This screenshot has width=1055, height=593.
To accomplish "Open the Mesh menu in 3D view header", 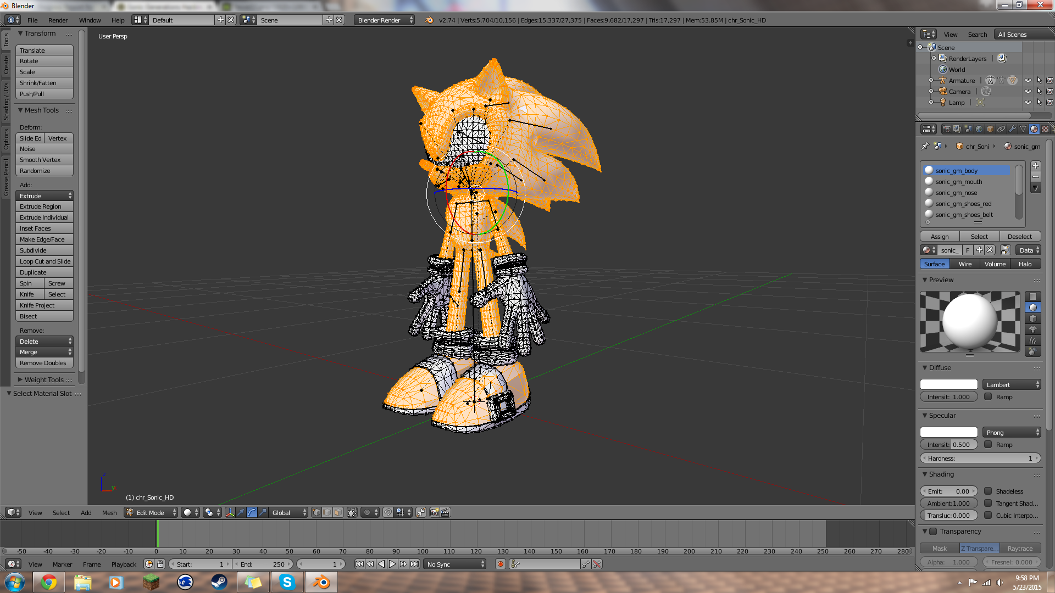I will point(109,512).
